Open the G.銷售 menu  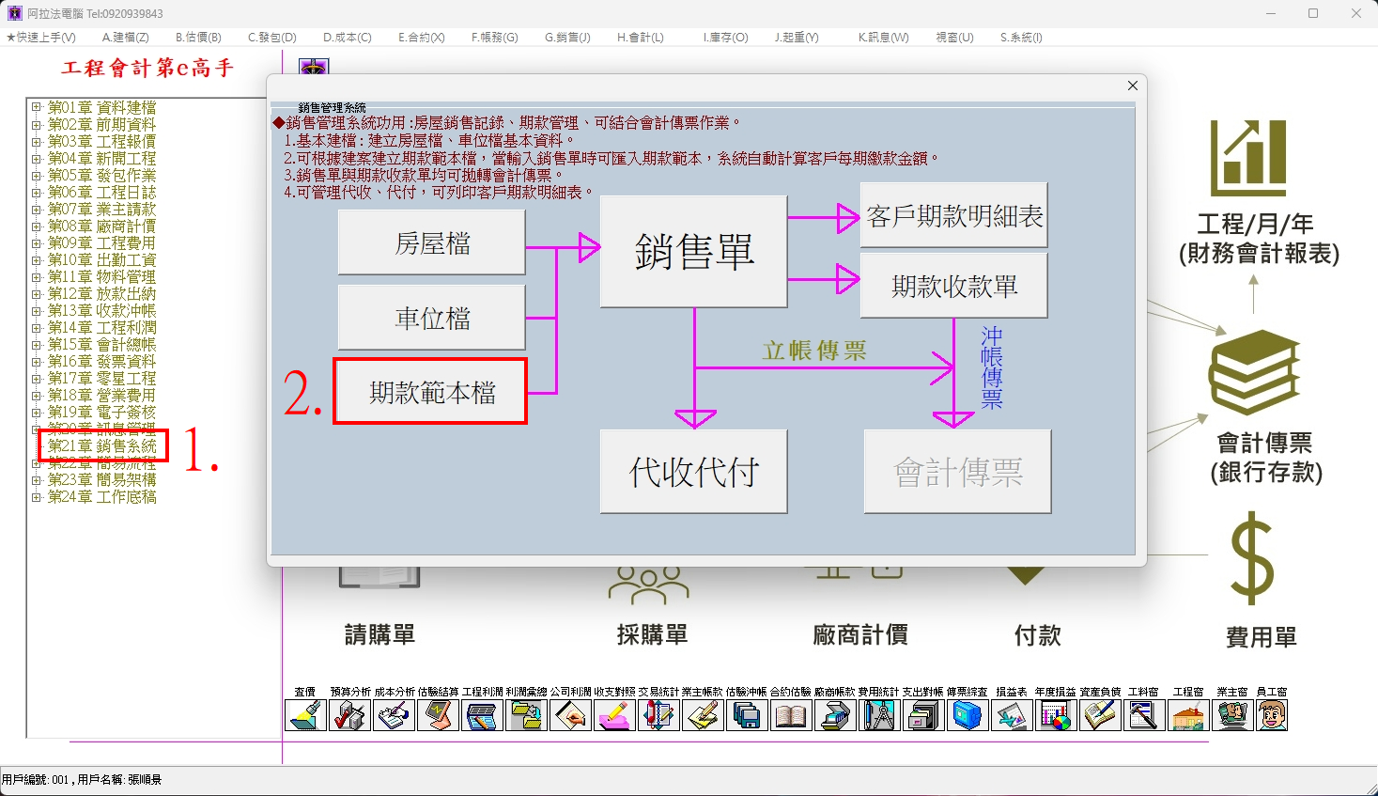click(x=567, y=38)
